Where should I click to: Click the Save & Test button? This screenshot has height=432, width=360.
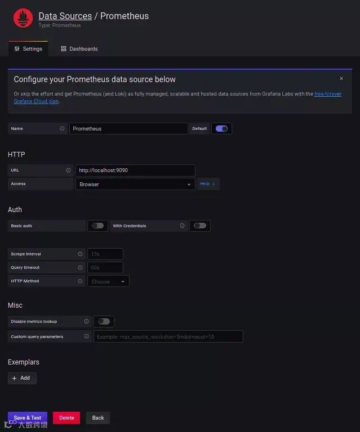(28, 418)
